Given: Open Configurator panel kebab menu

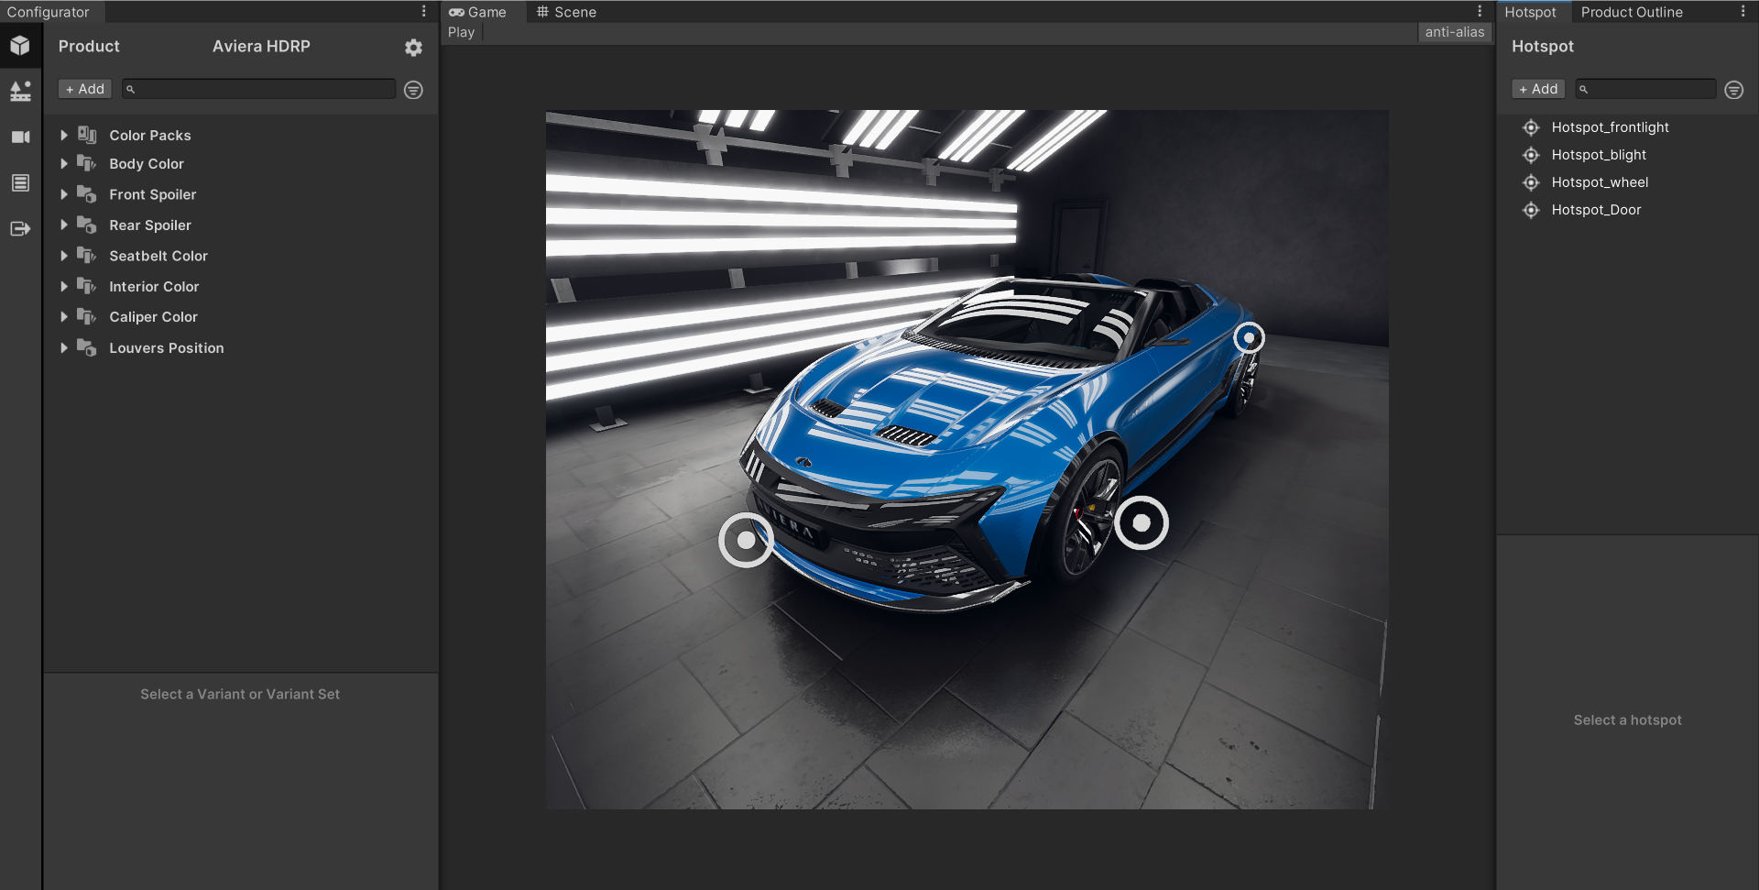Looking at the screenshot, I should (x=423, y=11).
